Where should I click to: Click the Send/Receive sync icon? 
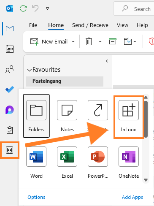tap(23, 8)
